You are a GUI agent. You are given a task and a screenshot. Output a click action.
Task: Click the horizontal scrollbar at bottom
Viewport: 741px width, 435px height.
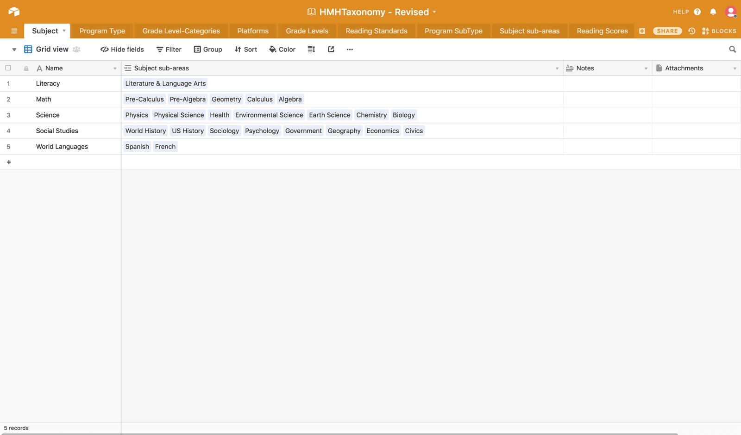tap(339, 434)
